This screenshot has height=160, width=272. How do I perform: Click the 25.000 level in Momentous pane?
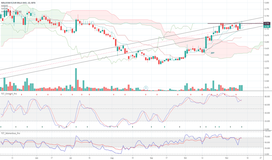tap(267, 148)
